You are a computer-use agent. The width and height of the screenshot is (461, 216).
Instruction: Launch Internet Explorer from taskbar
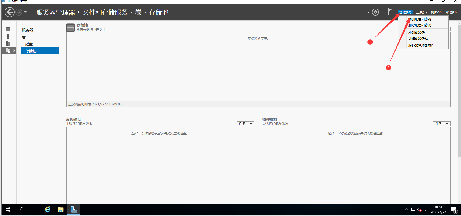(x=47, y=210)
